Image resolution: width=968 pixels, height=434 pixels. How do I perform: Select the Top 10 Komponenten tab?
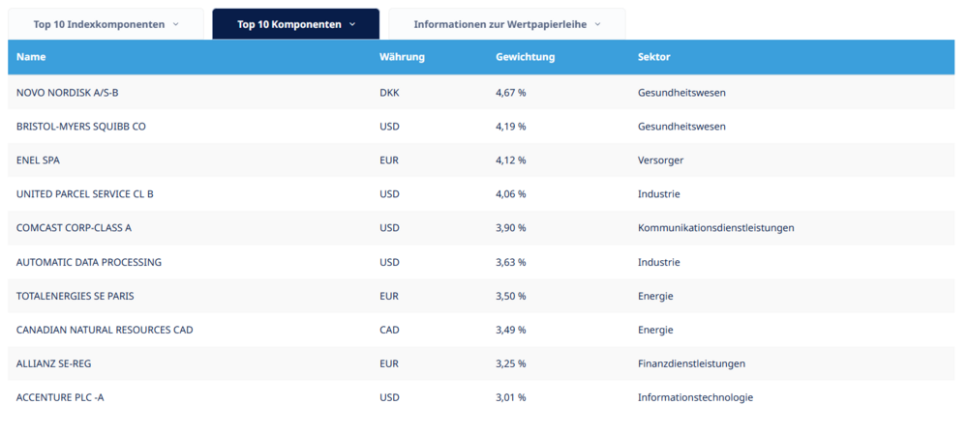296,25
